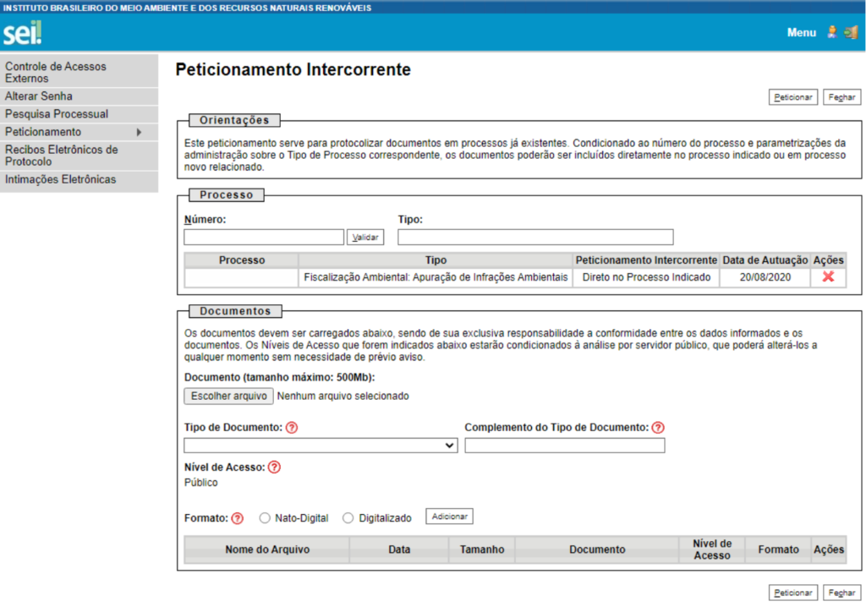Click the SEI logo in the header

[22, 34]
